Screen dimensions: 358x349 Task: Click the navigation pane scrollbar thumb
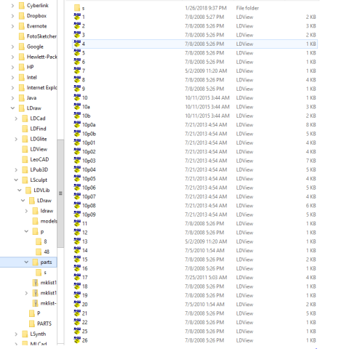point(60,193)
